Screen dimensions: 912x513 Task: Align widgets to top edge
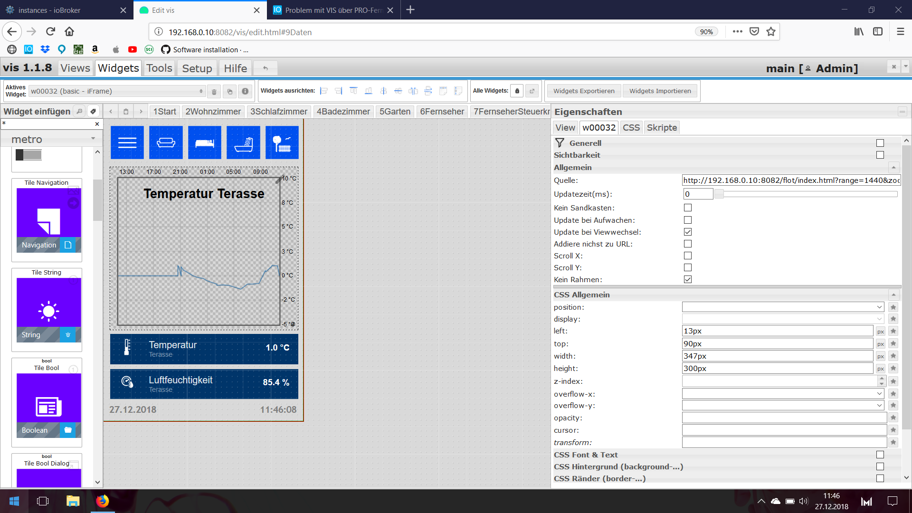[353, 91]
